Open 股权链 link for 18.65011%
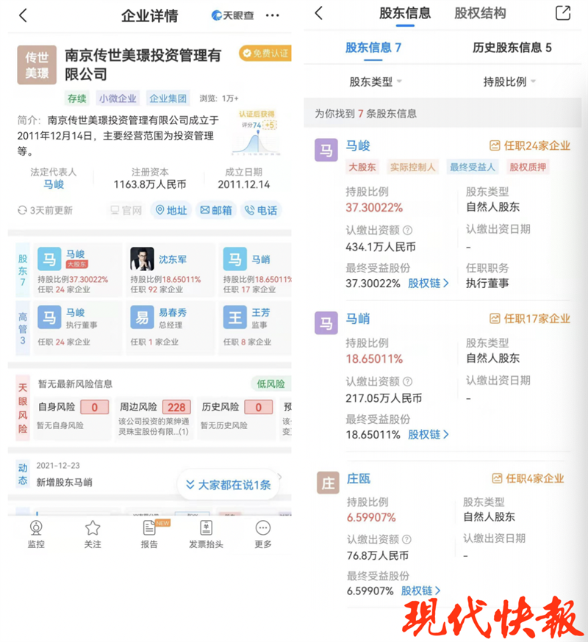 coord(429,434)
